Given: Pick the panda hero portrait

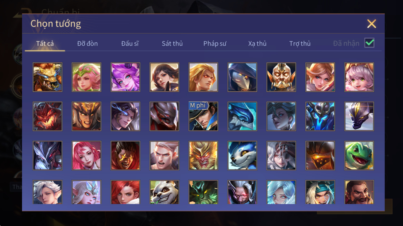Looking at the screenshot, I should pos(164,192).
